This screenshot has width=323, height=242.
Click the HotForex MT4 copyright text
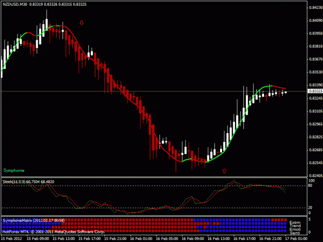tap(54, 232)
